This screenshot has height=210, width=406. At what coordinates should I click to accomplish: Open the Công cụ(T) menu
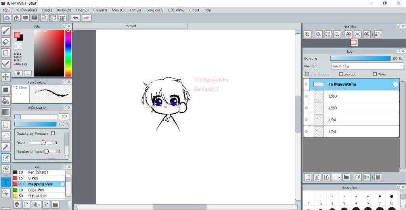155,10
